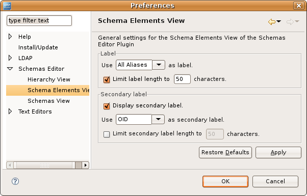307x196 pixels.
Task: Select Hierarchy View in the tree
Action: [x=49, y=79]
